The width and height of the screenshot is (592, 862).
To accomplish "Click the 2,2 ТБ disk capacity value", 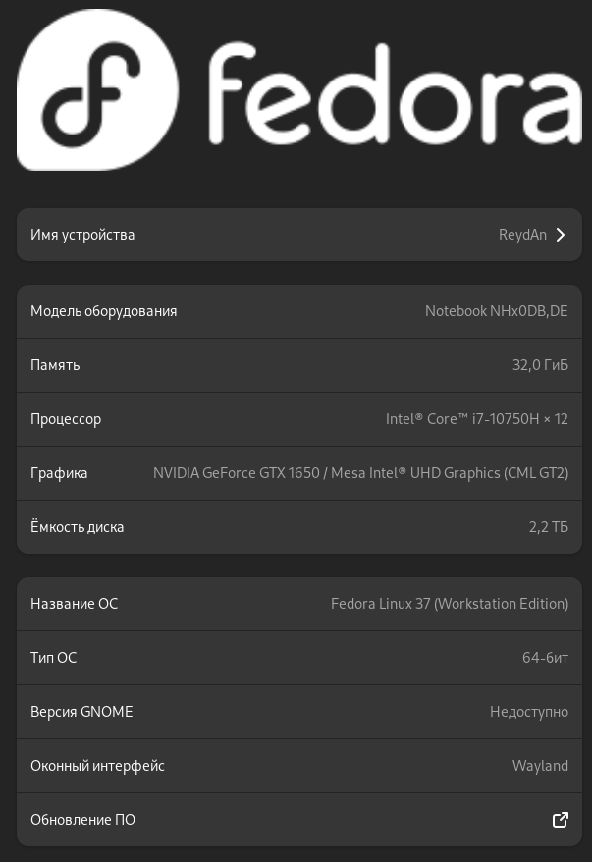I will (548, 527).
